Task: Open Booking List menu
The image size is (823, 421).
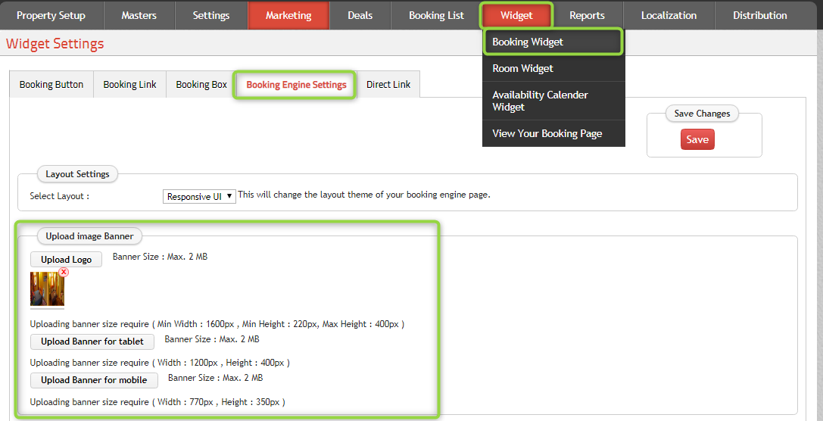Action: (437, 16)
